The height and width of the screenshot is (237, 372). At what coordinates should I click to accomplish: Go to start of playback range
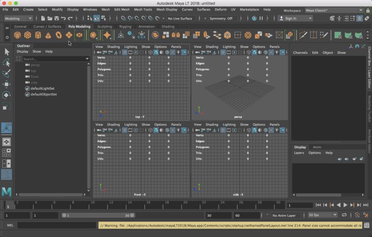(x=318, y=205)
